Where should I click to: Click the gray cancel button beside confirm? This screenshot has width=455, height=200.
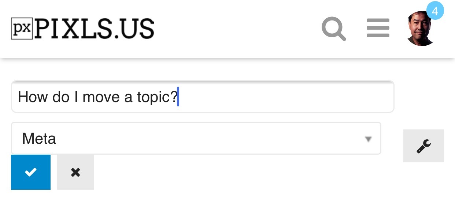point(75,172)
